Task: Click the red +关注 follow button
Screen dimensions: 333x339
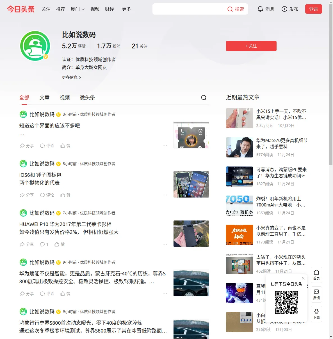Action: point(251,46)
